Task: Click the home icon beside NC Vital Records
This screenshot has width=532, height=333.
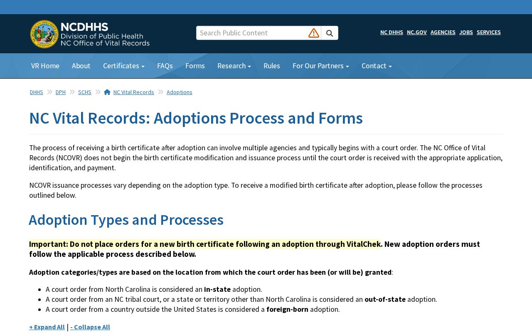Action: 107,92
